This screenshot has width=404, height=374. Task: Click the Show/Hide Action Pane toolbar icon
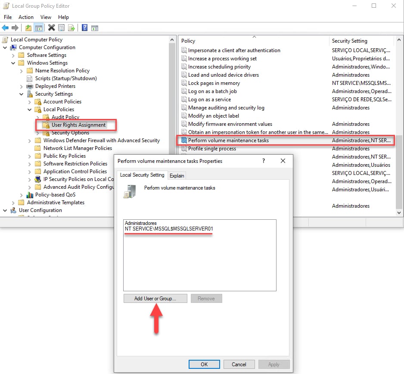coord(95,28)
